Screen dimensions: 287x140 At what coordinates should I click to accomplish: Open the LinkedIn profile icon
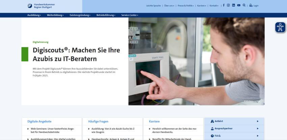coord(234,5)
